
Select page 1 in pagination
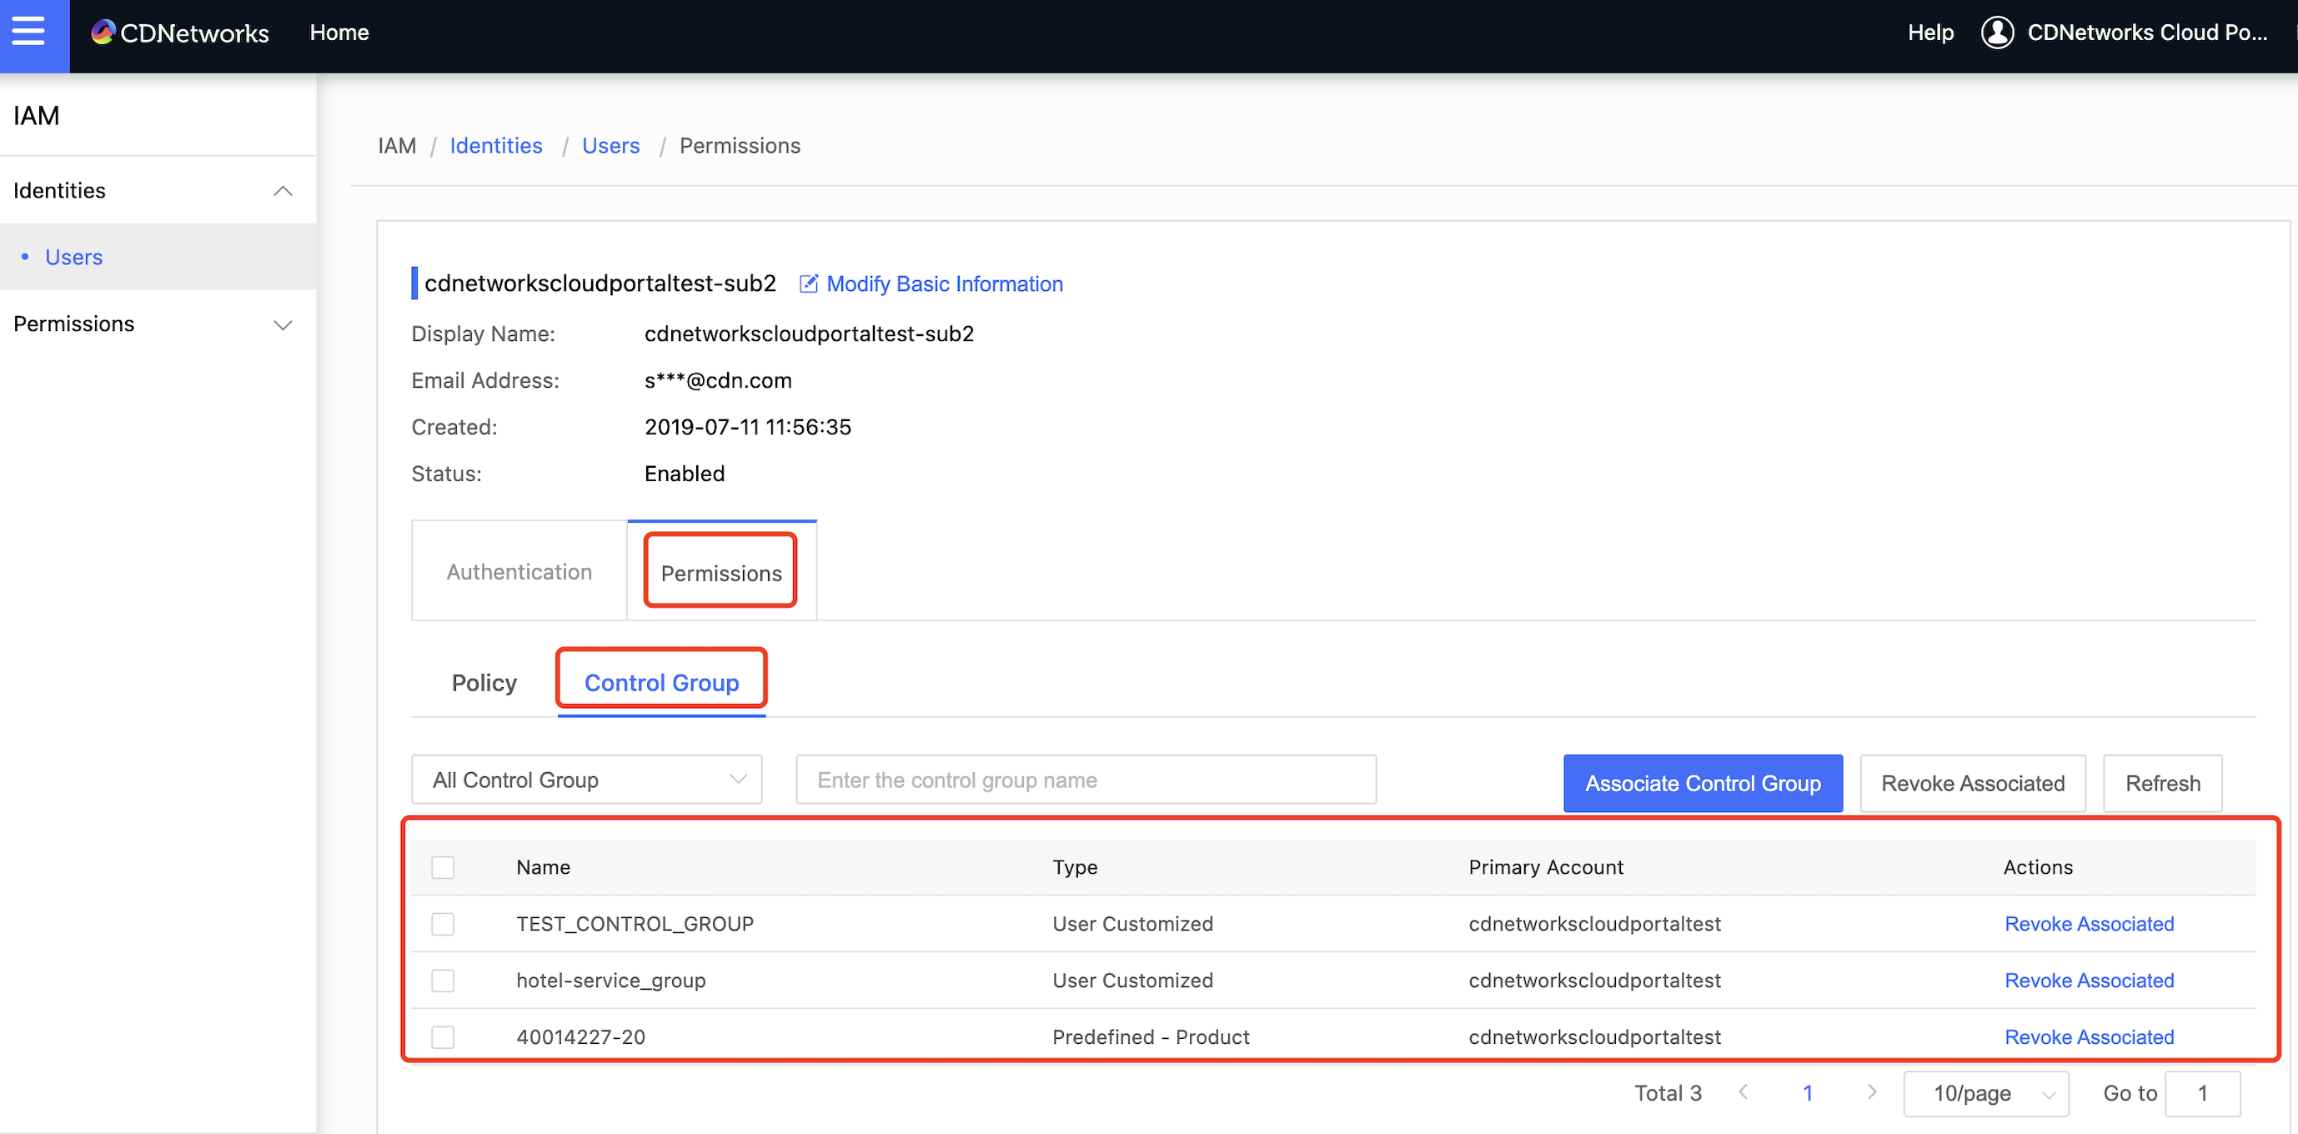point(1808,1093)
